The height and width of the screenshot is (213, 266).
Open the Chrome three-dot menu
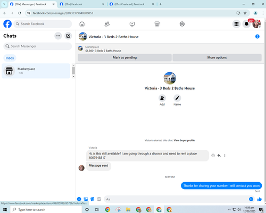click(x=263, y=13)
